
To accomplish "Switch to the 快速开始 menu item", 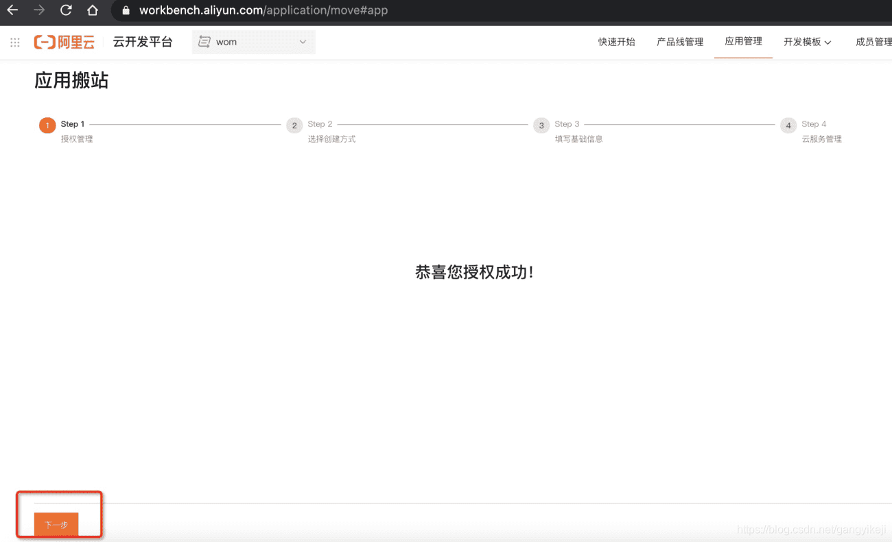I will point(616,41).
